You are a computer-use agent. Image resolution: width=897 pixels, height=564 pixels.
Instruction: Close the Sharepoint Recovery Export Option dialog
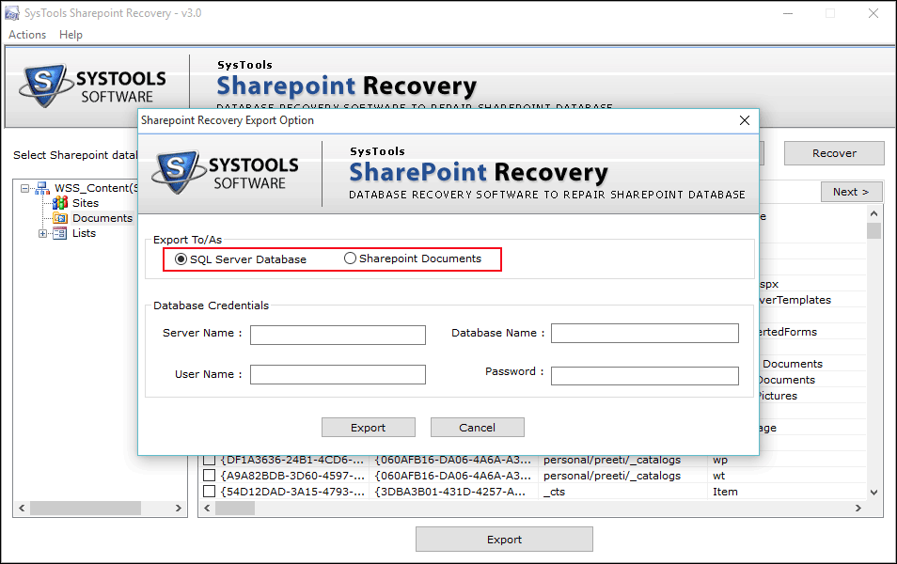[x=745, y=120]
